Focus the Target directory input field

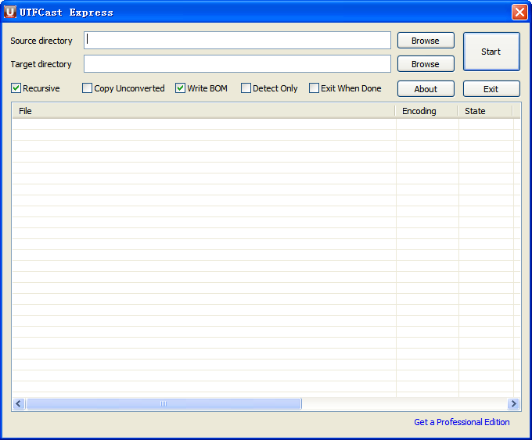(x=237, y=64)
